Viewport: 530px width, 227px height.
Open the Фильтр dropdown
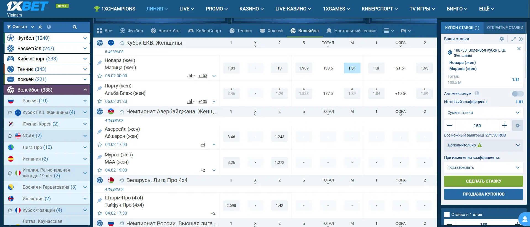[x=21, y=27]
